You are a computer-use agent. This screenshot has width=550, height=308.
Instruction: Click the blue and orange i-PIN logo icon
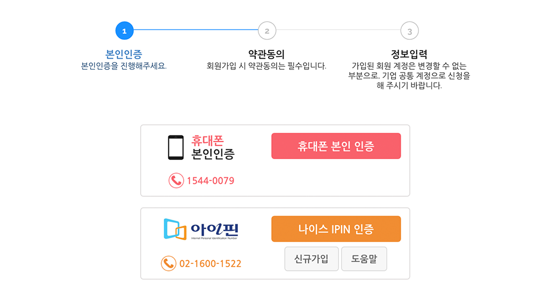[x=175, y=229]
